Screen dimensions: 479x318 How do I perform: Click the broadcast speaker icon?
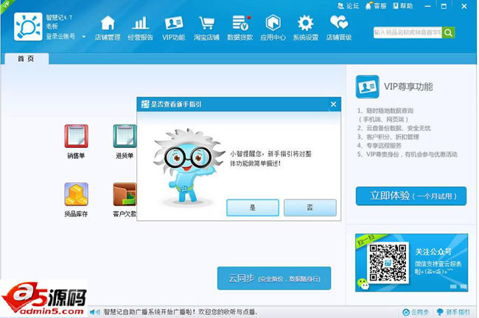(95, 312)
